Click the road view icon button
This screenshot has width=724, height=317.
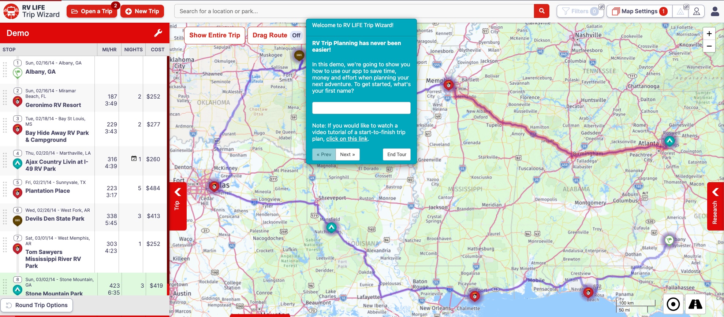pos(695,304)
